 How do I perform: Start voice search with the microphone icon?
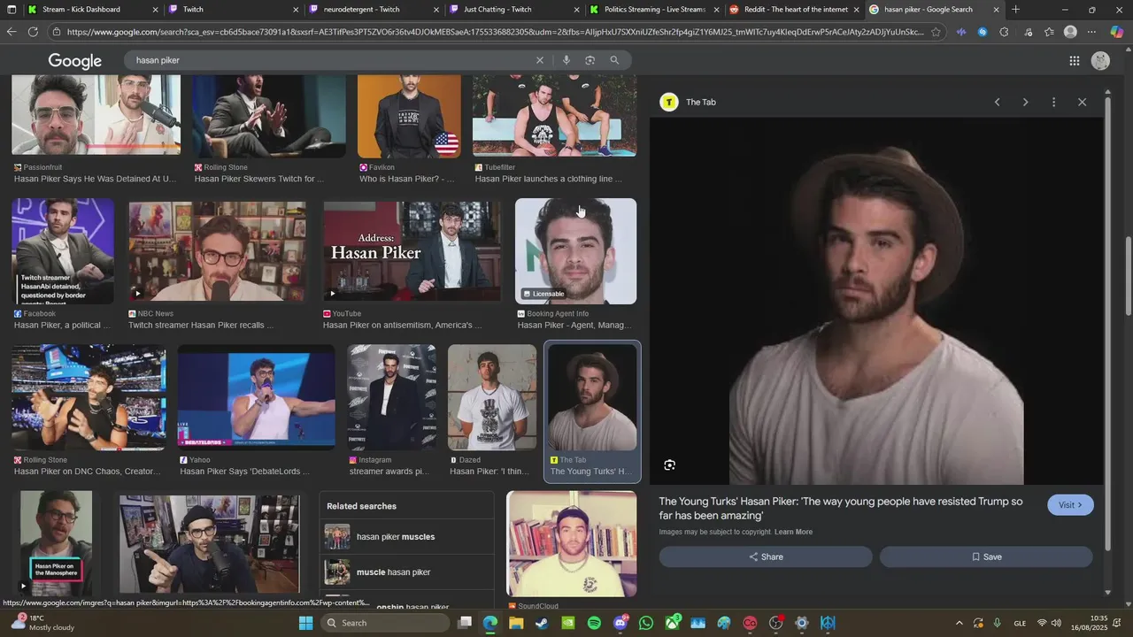(566, 60)
